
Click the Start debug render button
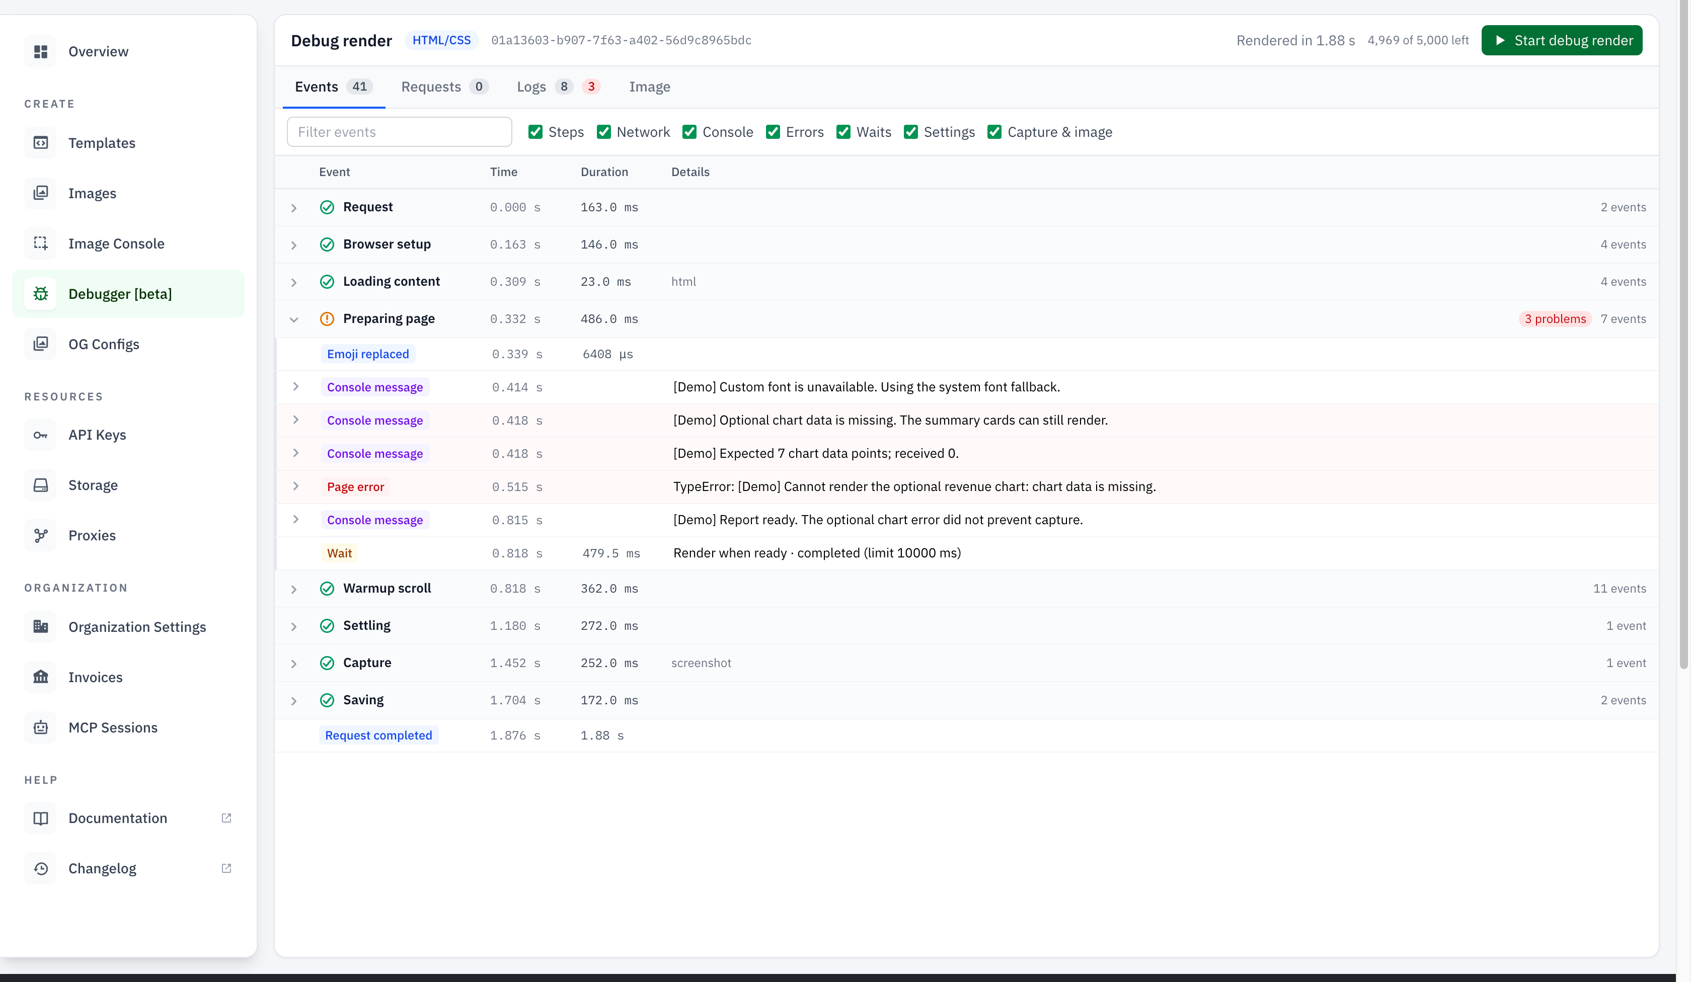(x=1562, y=40)
